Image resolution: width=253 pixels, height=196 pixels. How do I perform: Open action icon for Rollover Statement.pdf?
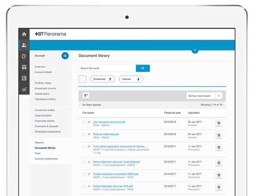click(219, 135)
